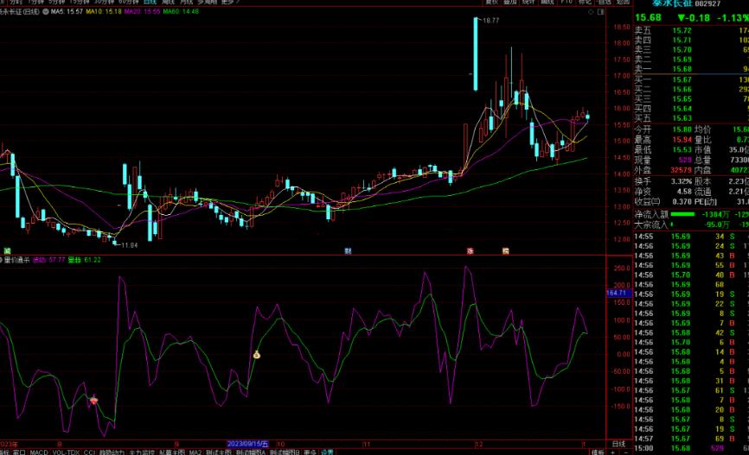Switch to the VOL-TDX indicator tab
The height and width of the screenshot is (455, 749).
pos(66,452)
